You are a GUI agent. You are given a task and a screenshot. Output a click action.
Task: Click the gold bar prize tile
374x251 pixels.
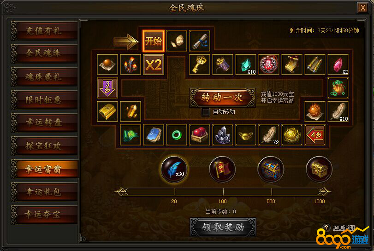(x=107, y=111)
